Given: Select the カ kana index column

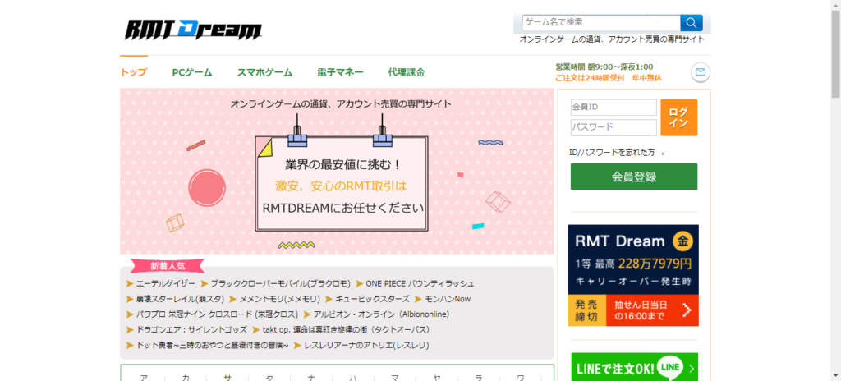Looking at the screenshot, I should point(186,377).
